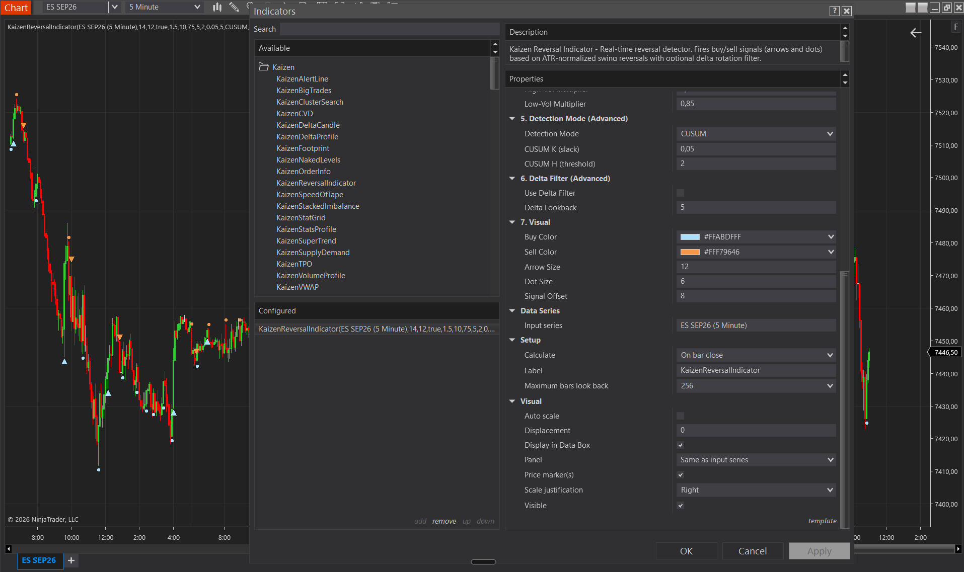Collapse the 6. Delta Filter section
Viewport: 964px width, 572px height.
click(x=512, y=179)
